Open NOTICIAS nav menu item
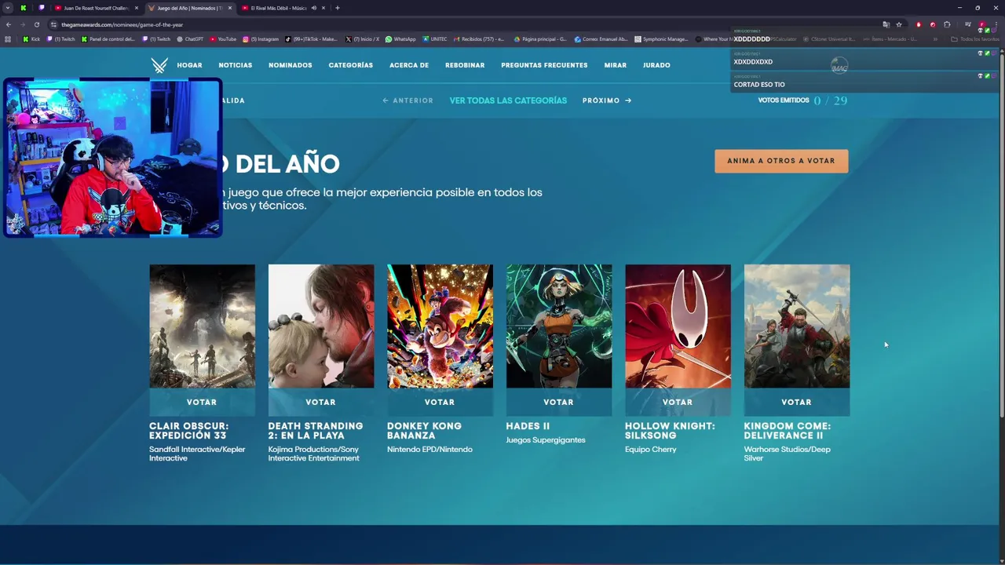The height and width of the screenshot is (565, 1005). 236,65
